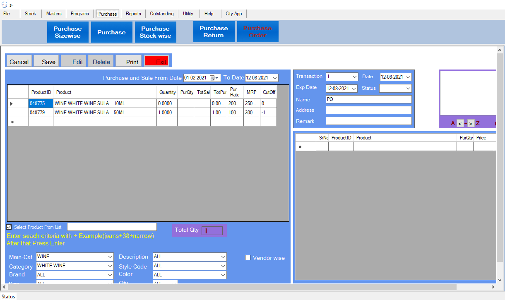This screenshot has height=300, width=505.
Task: Click the previous '<' navigation arrow
Action: [x=460, y=123]
